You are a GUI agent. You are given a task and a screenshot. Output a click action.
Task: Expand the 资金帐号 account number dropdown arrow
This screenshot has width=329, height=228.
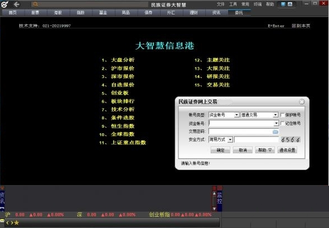[x=277, y=123]
